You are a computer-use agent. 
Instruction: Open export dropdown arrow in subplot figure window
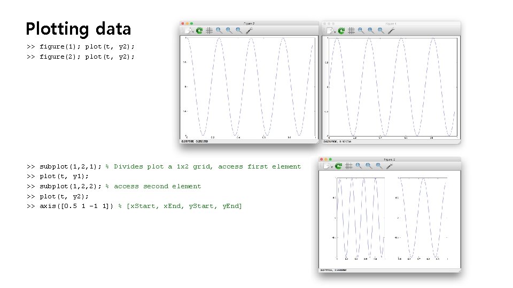[332, 167]
